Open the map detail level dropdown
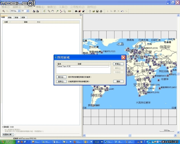 click(x=28, y=11)
